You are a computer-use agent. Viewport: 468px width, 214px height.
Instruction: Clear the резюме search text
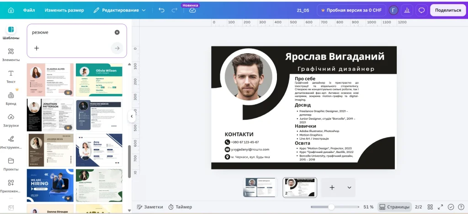coord(117,32)
